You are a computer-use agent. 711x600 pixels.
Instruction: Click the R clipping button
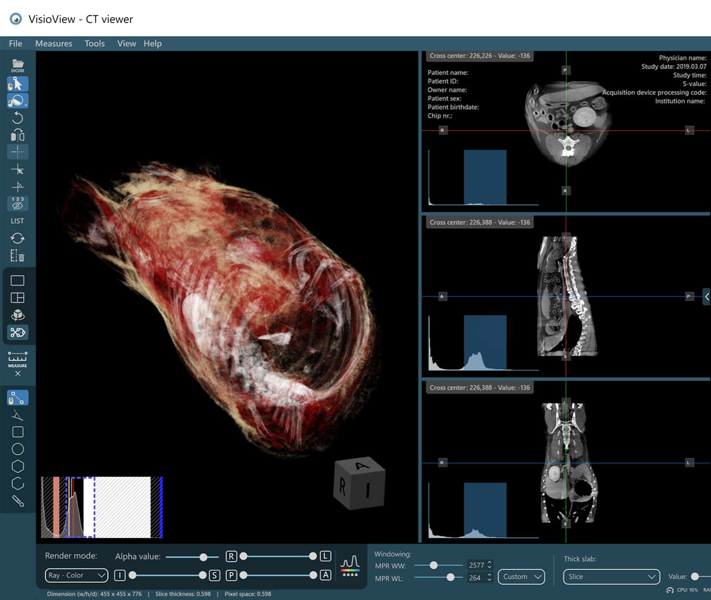point(231,556)
